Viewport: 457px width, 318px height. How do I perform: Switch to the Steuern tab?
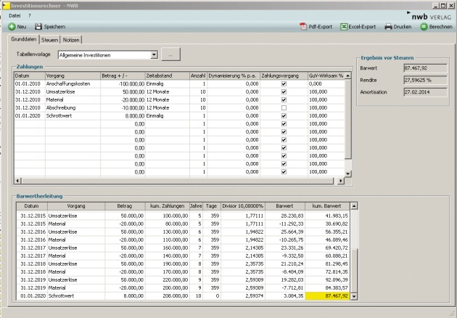point(50,39)
